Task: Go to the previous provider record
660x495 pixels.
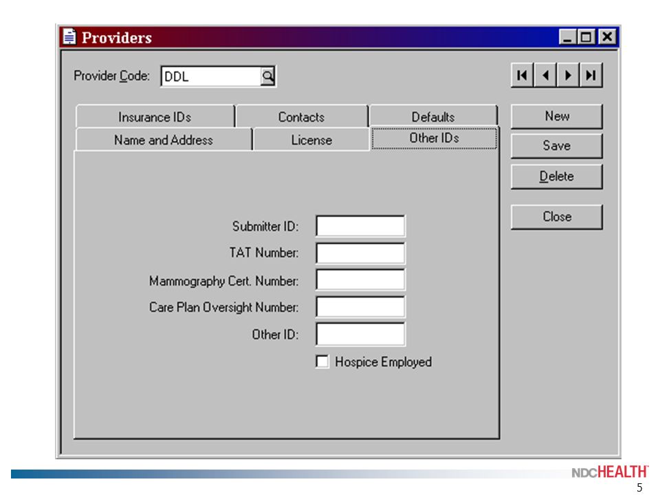Action: click(545, 76)
